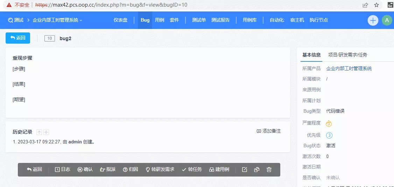Click the blue 返回 back button
This screenshot has width=394, height=187.
(18, 38)
